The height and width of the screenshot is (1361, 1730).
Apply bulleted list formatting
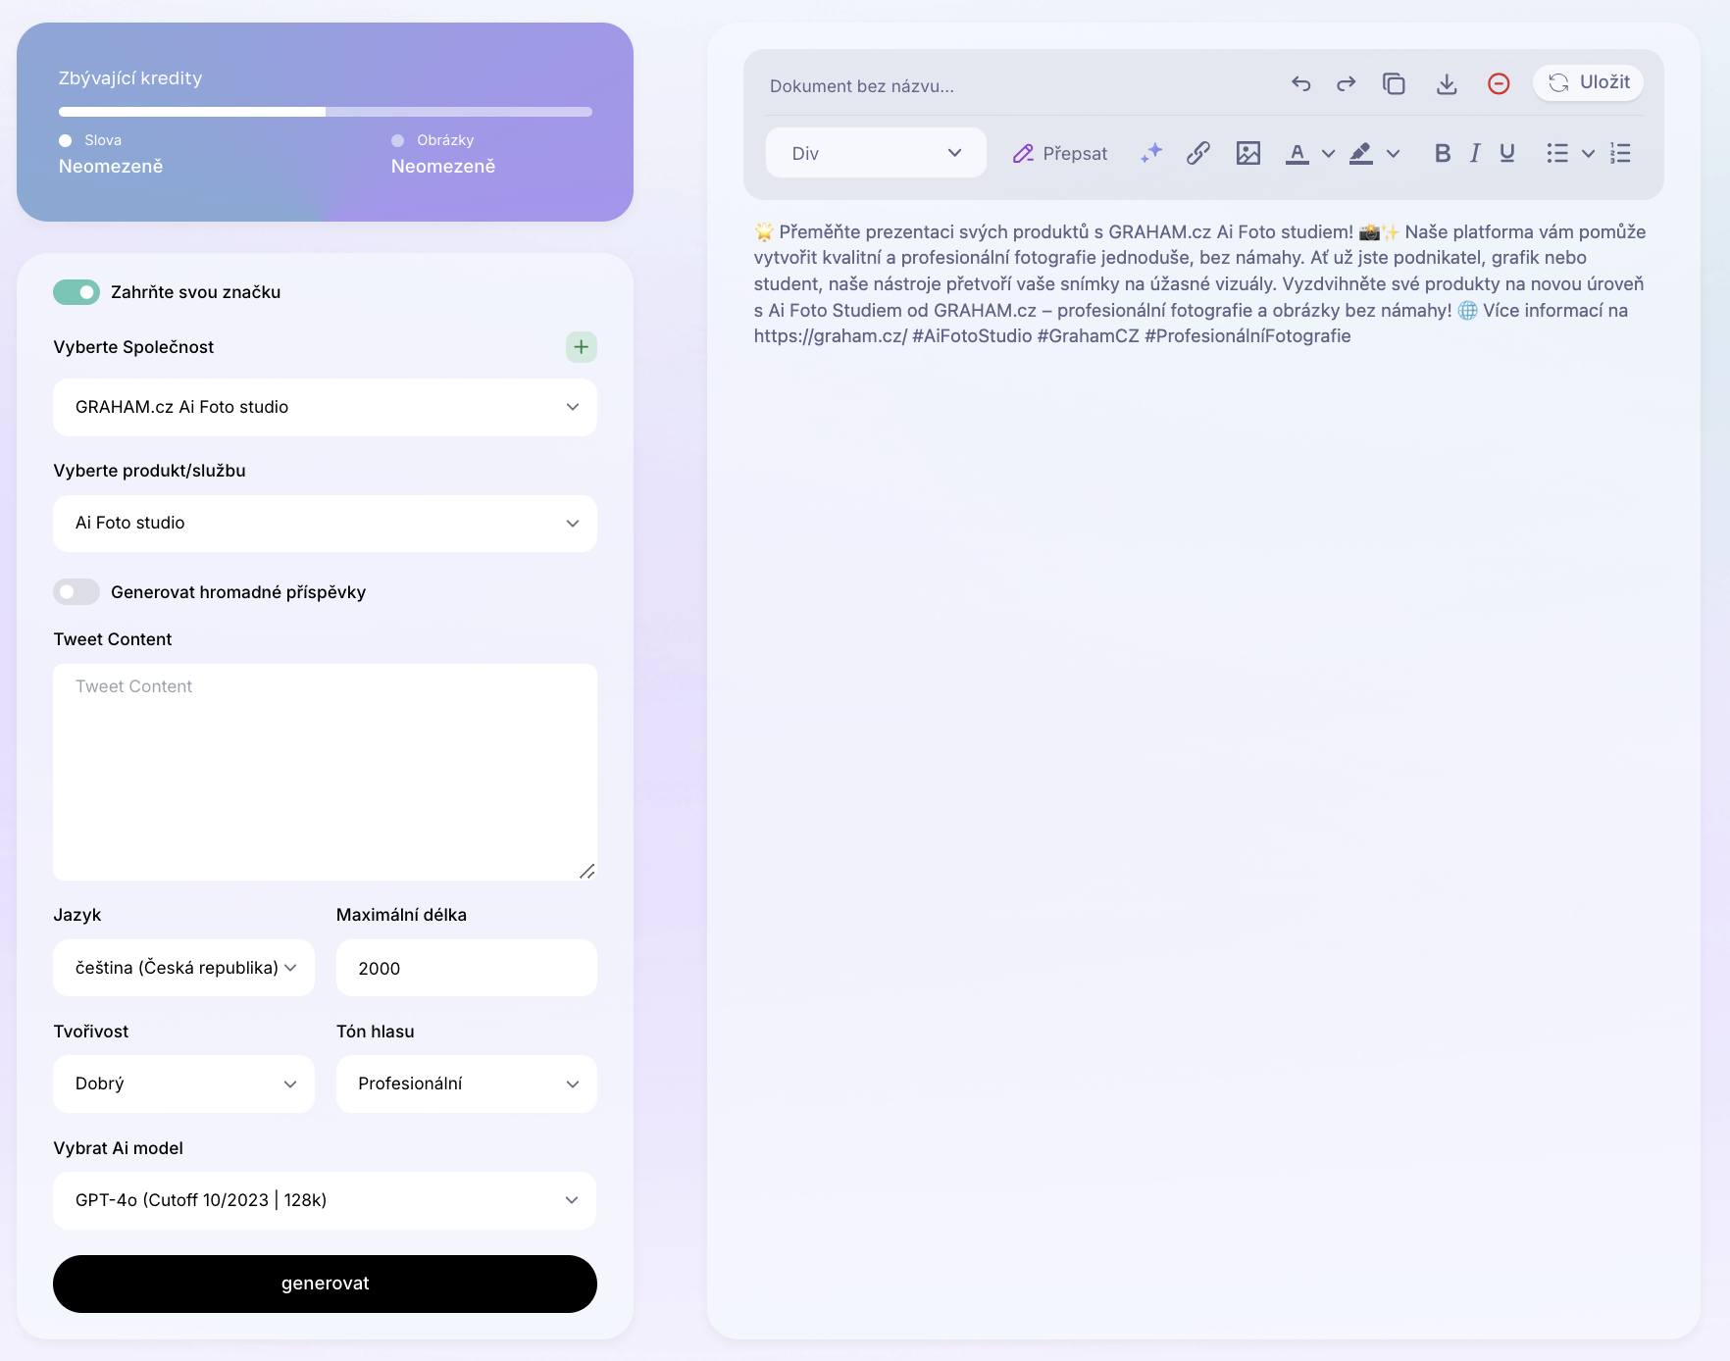1557,153
